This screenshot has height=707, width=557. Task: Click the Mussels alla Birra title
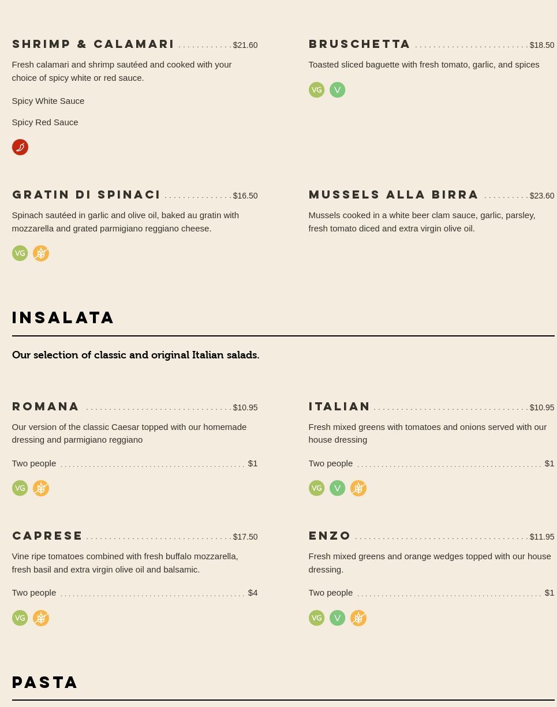point(394,195)
